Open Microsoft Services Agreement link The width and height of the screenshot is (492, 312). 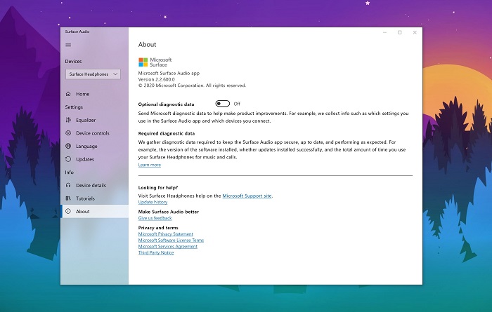pyautogui.click(x=167, y=247)
